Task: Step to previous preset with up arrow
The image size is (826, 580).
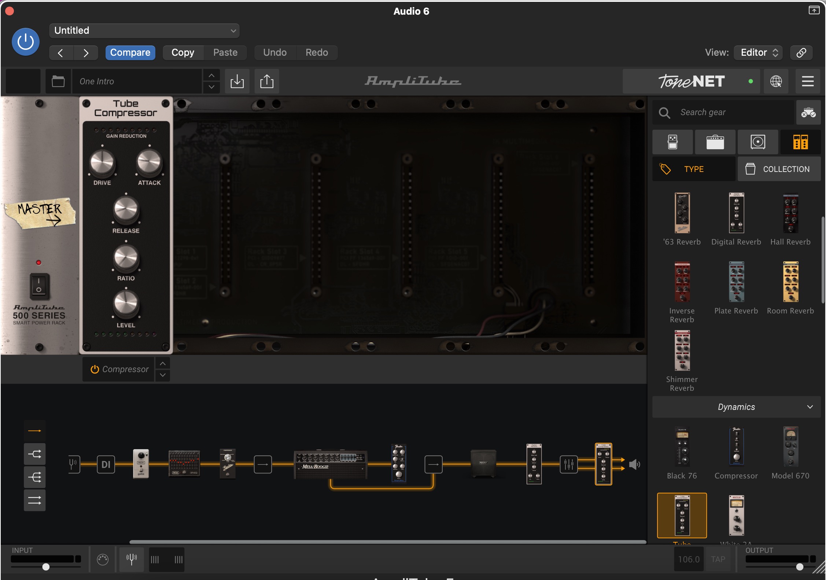Action: (x=211, y=75)
